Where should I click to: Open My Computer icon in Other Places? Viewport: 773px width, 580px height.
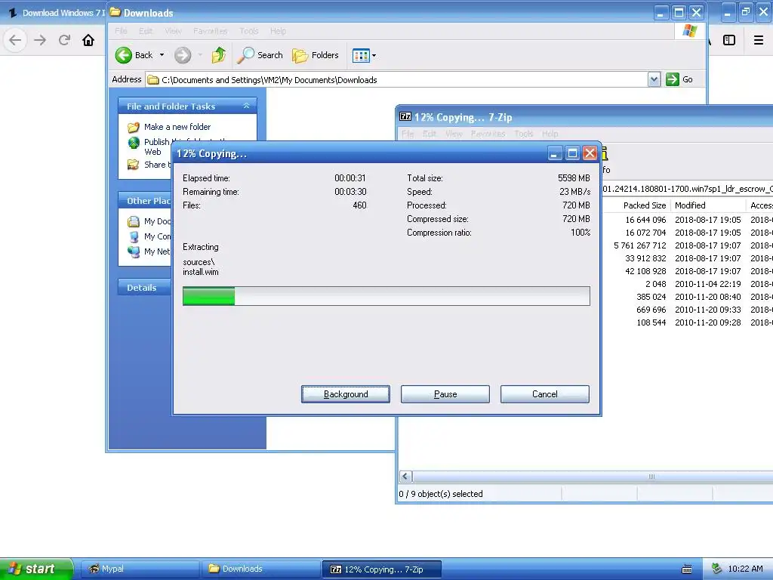(x=133, y=236)
